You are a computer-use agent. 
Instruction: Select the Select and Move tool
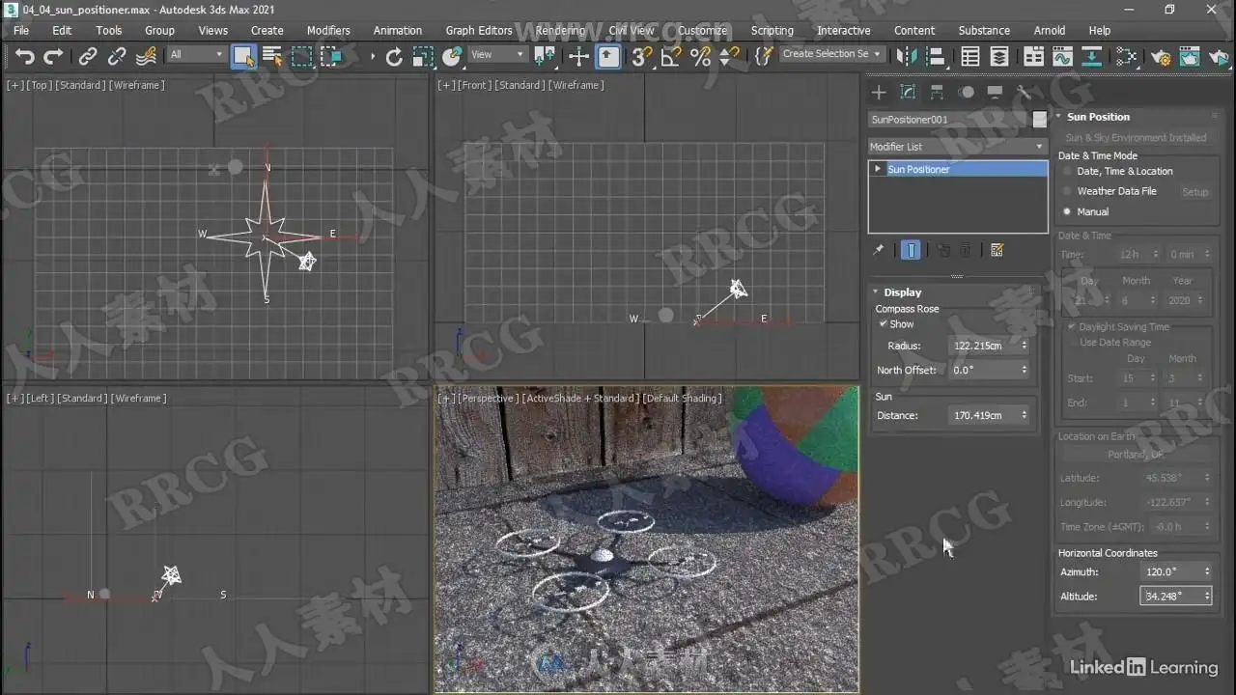[x=578, y=57]
